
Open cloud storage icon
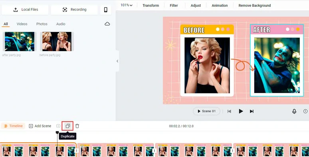107,24
